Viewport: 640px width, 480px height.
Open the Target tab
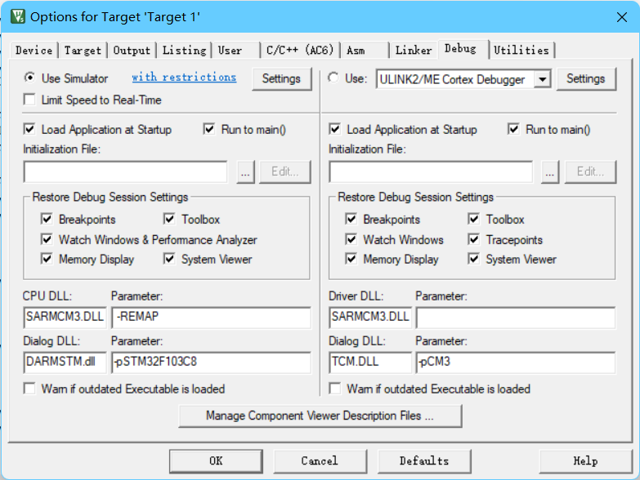click(83, 51)
